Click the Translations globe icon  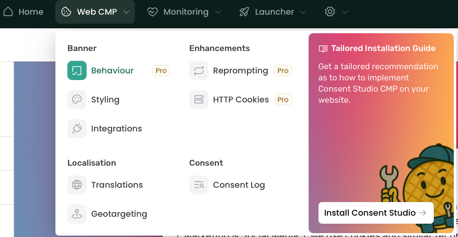(77, 185)
